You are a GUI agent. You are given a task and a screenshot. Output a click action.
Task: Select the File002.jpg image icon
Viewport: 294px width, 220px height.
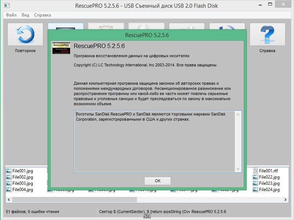8,177
